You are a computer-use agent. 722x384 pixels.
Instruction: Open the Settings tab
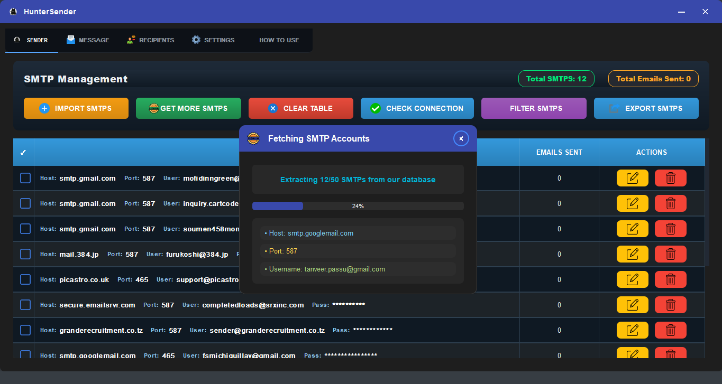click(213, 40)
